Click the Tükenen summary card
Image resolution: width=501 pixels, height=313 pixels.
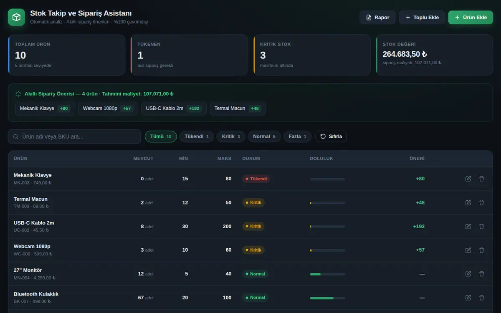(x=189, y=55)
